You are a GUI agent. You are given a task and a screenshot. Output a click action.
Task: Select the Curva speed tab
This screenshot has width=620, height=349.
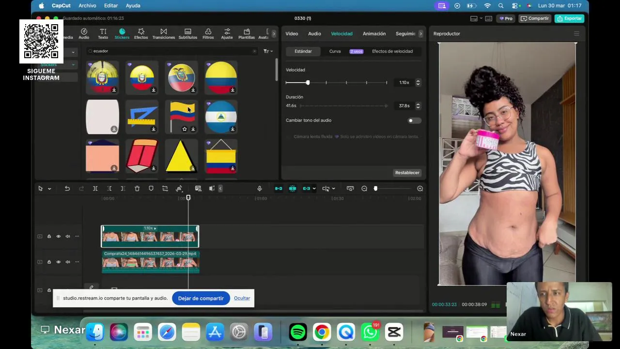tap(335, 51)
